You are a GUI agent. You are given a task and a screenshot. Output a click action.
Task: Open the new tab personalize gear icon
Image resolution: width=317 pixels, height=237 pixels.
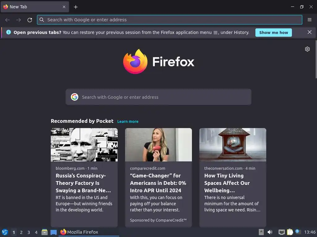point(307,49)
